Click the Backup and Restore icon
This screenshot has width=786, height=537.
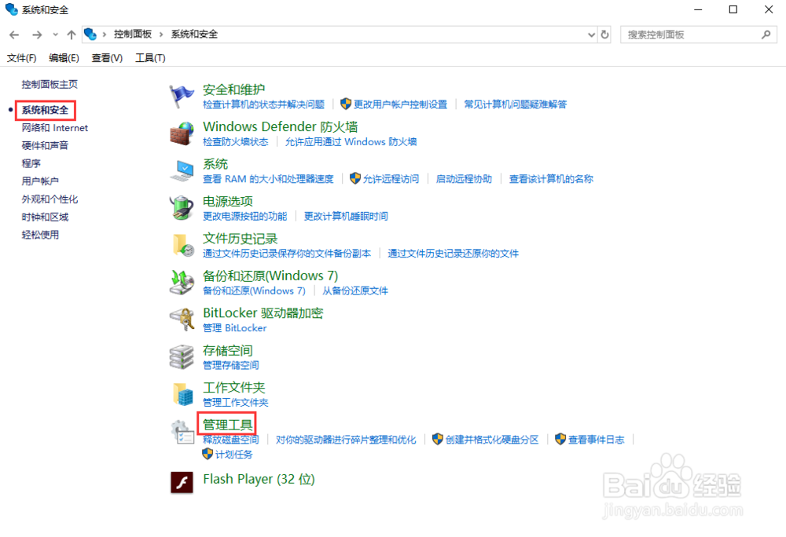point(181,283)
